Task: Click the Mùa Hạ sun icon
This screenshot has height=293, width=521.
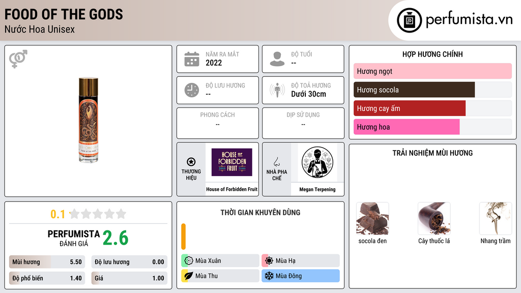Action: tap(269, 261)
